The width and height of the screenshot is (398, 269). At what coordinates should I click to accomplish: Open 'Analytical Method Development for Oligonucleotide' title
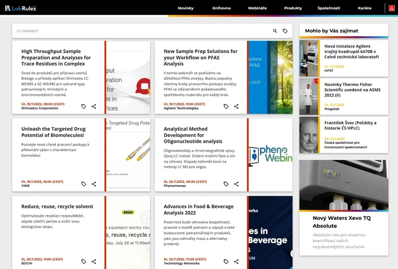click(193, 135)
